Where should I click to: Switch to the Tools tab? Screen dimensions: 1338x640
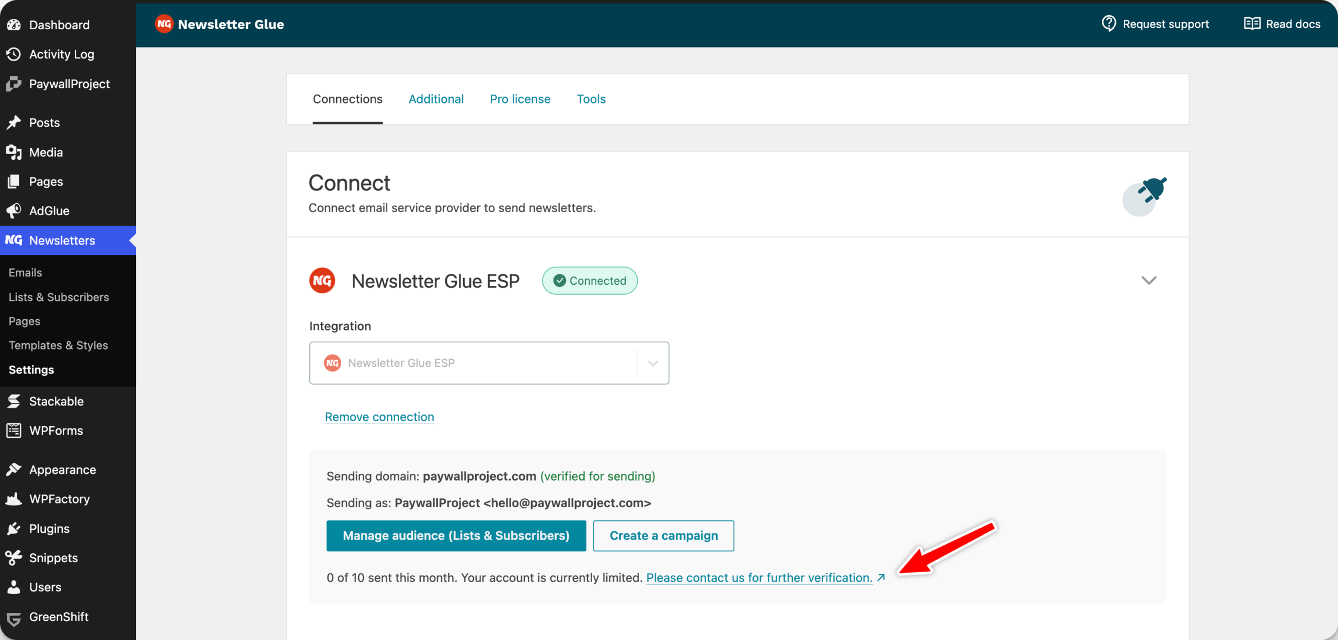click(591, 99)
